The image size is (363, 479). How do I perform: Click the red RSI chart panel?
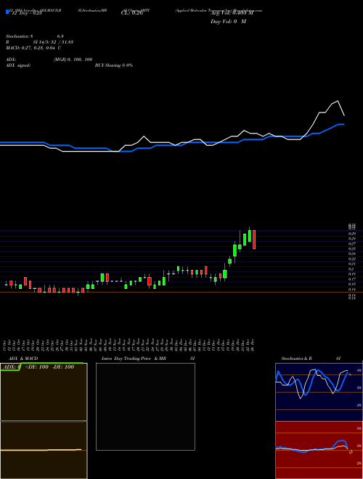tap(319, 450)
